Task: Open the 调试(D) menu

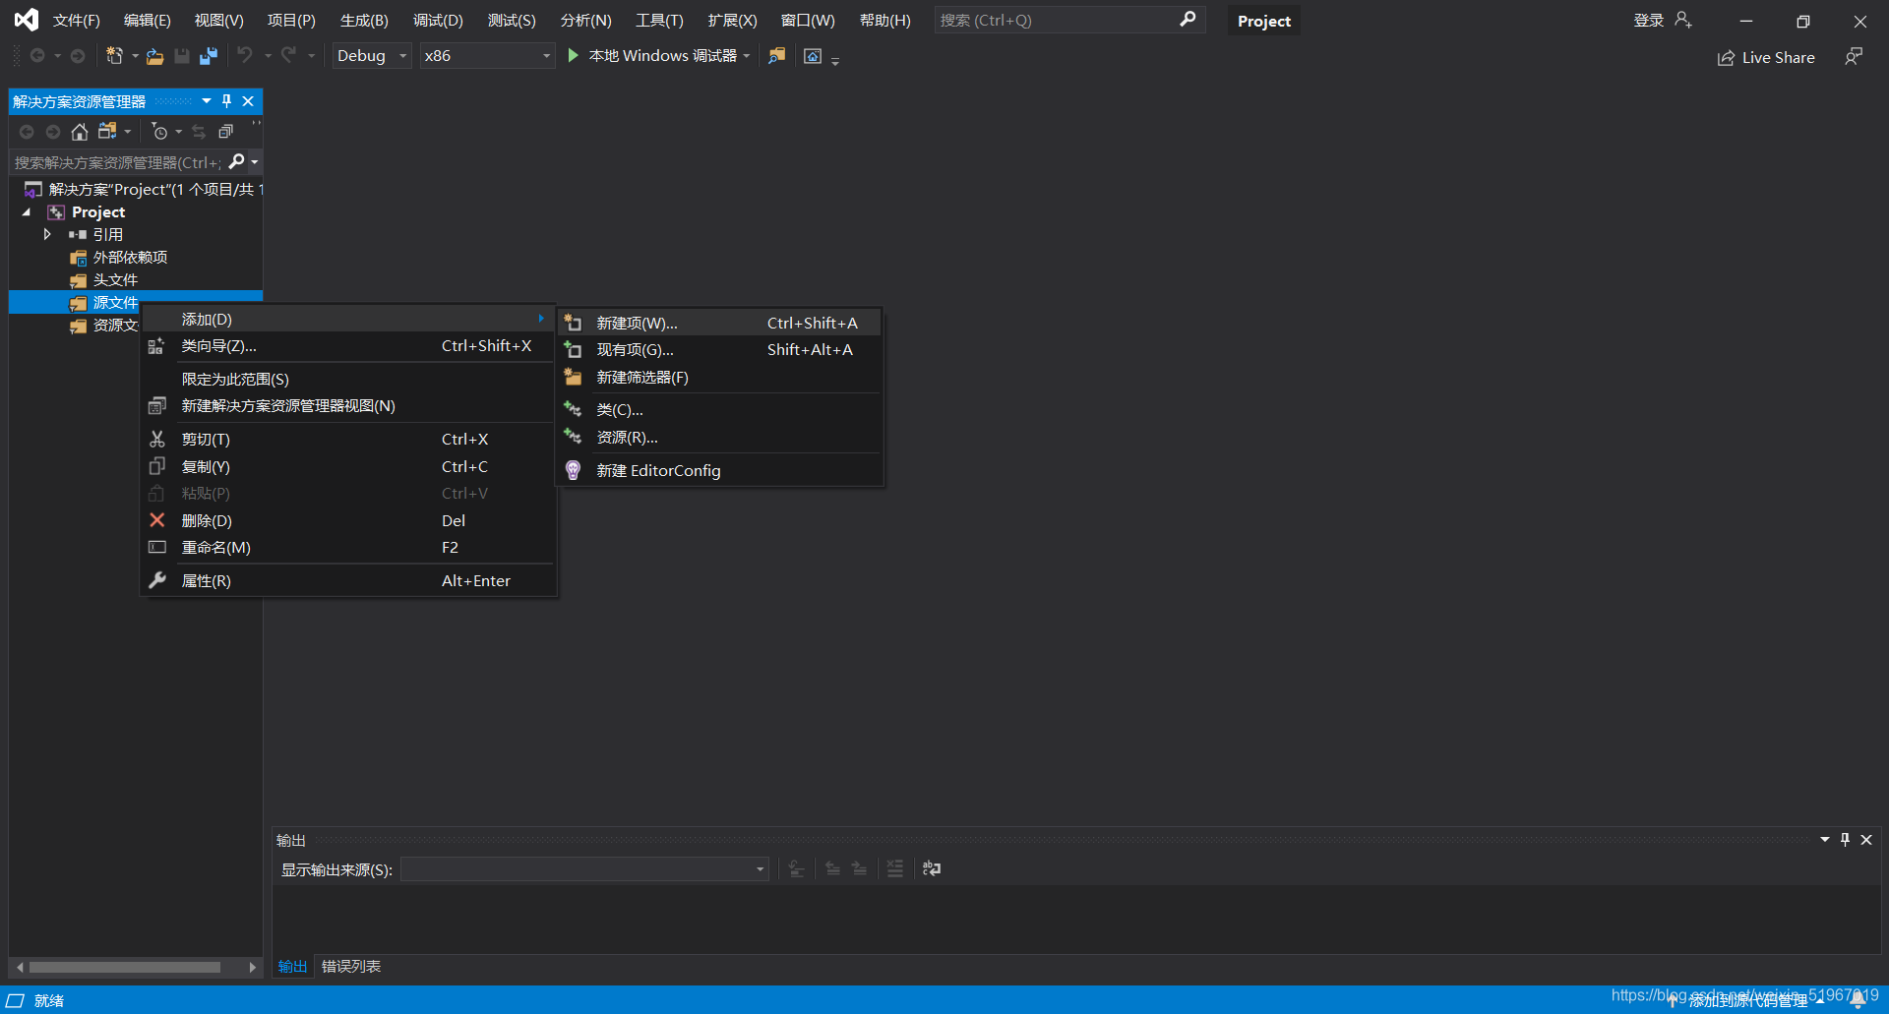Action: 438,21
